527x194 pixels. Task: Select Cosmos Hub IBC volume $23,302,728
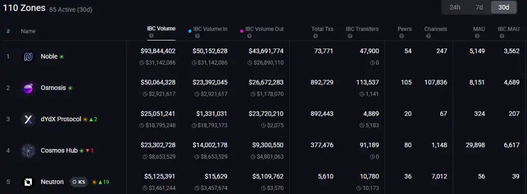158,145
